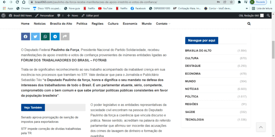Open the comments bubble in admin bar
The width and height of the screenshot is (275, 137).
pyautogui.click(x=60, y=15)
